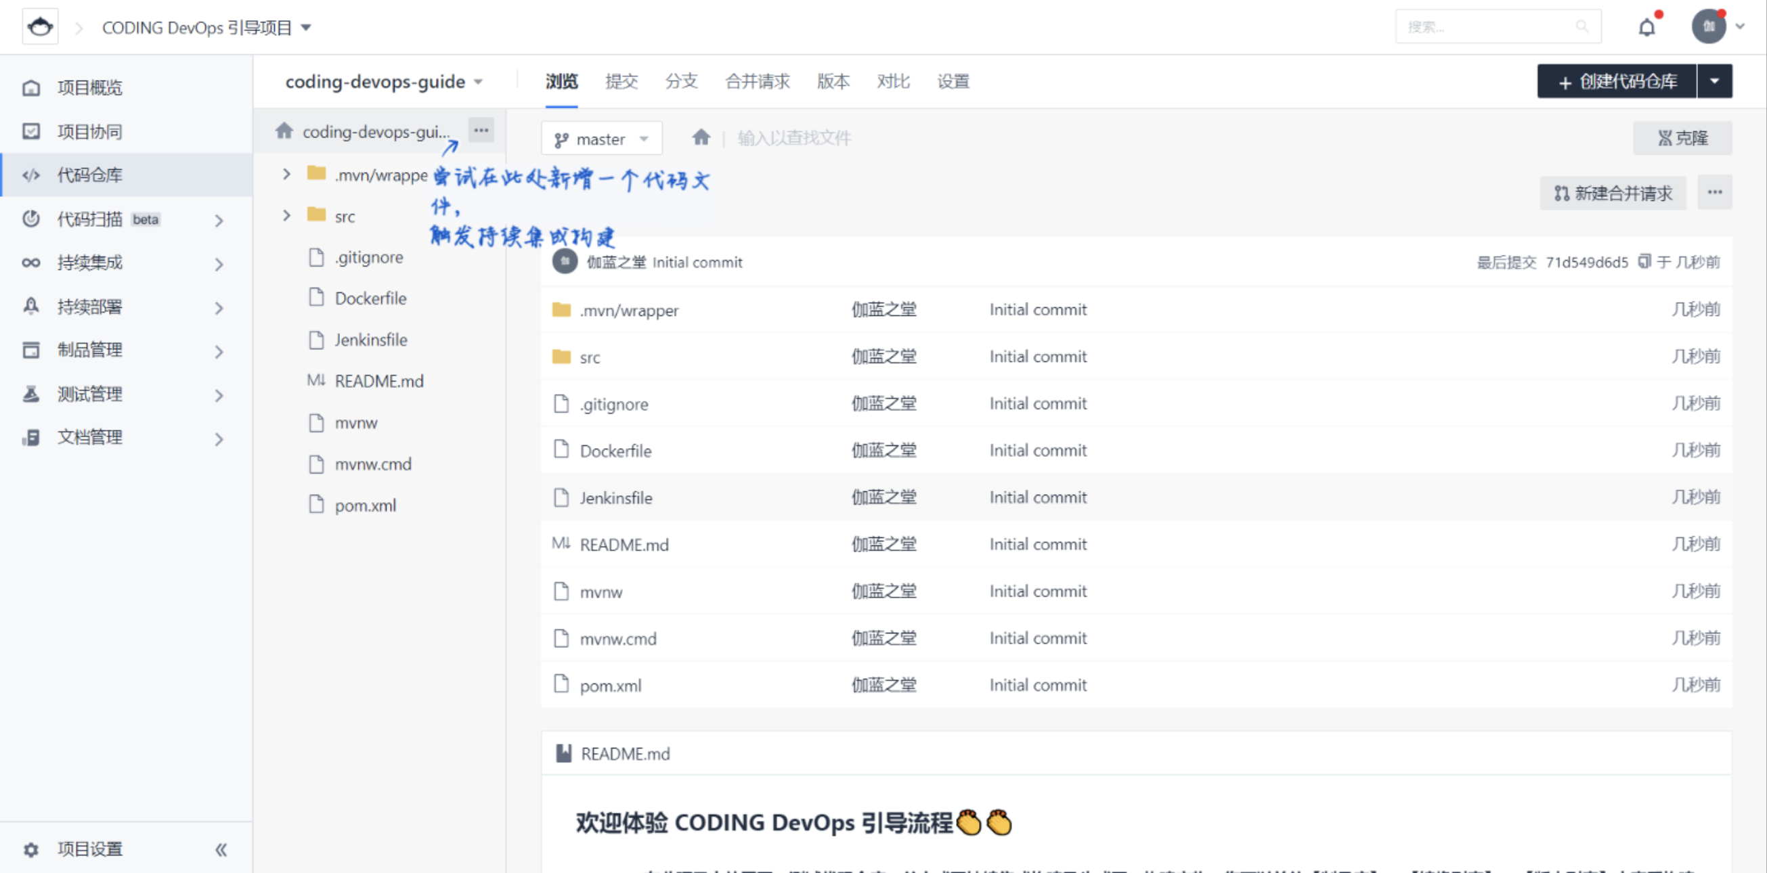Open Jenkinsfile in the file list
This screenshot has height=873, width=1767.
click(x=616, y=498)
